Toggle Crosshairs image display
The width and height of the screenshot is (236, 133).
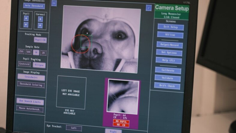click(x=31, y=77)
